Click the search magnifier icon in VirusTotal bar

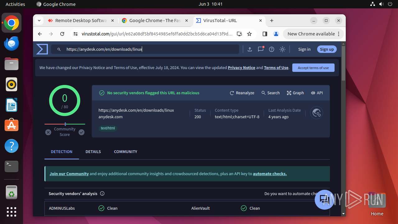[x=59, y=49]
